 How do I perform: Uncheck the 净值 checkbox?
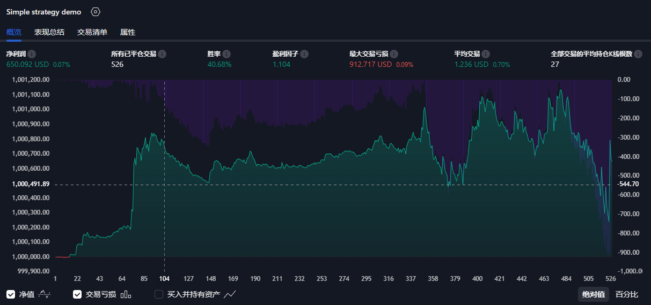pyautogui.click(x=11, y=294)
